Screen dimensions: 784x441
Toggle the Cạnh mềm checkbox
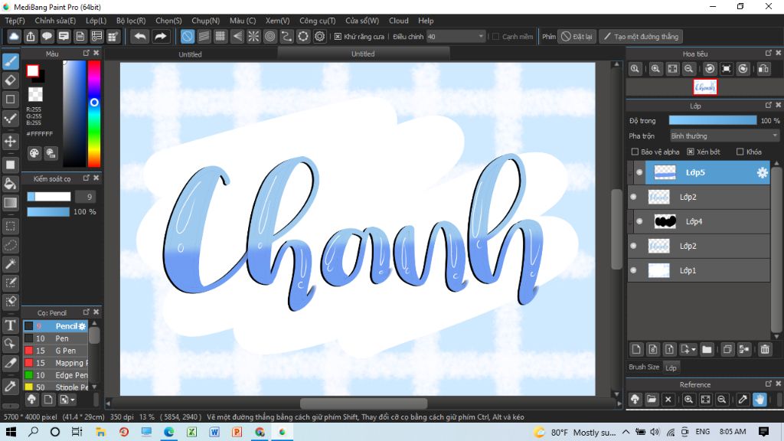click(x=496, y=37)
